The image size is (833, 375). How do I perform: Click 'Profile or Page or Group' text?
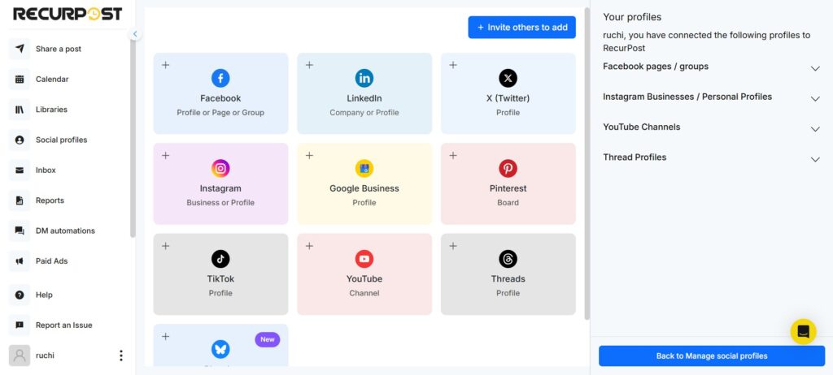220,113
